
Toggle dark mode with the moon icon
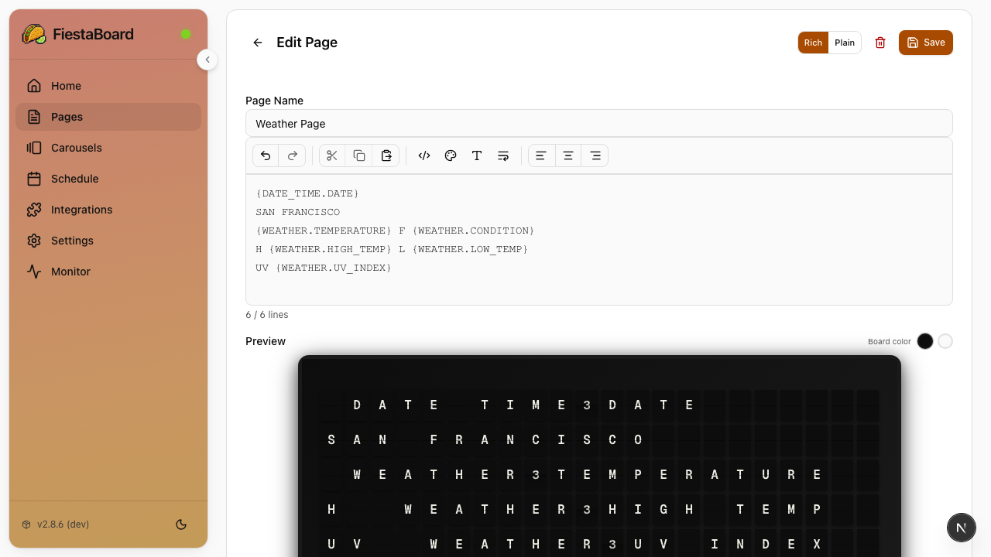point(180,524)
